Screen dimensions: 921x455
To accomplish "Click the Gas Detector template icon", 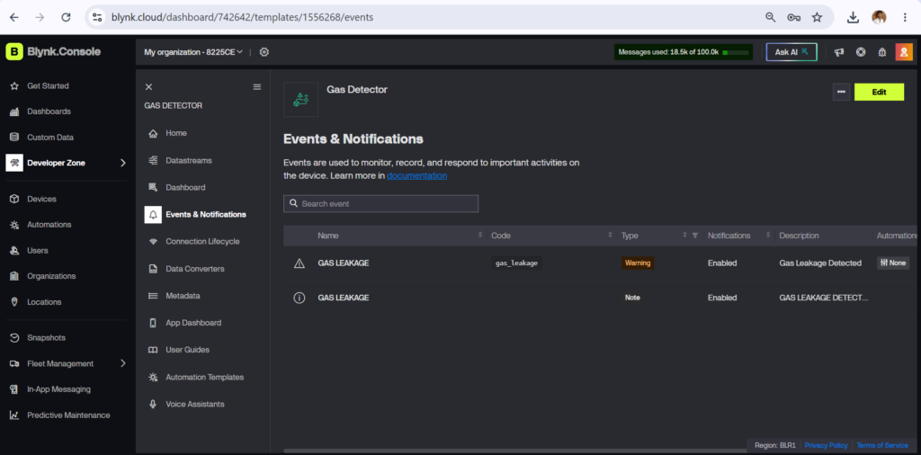I will point(300,99).
